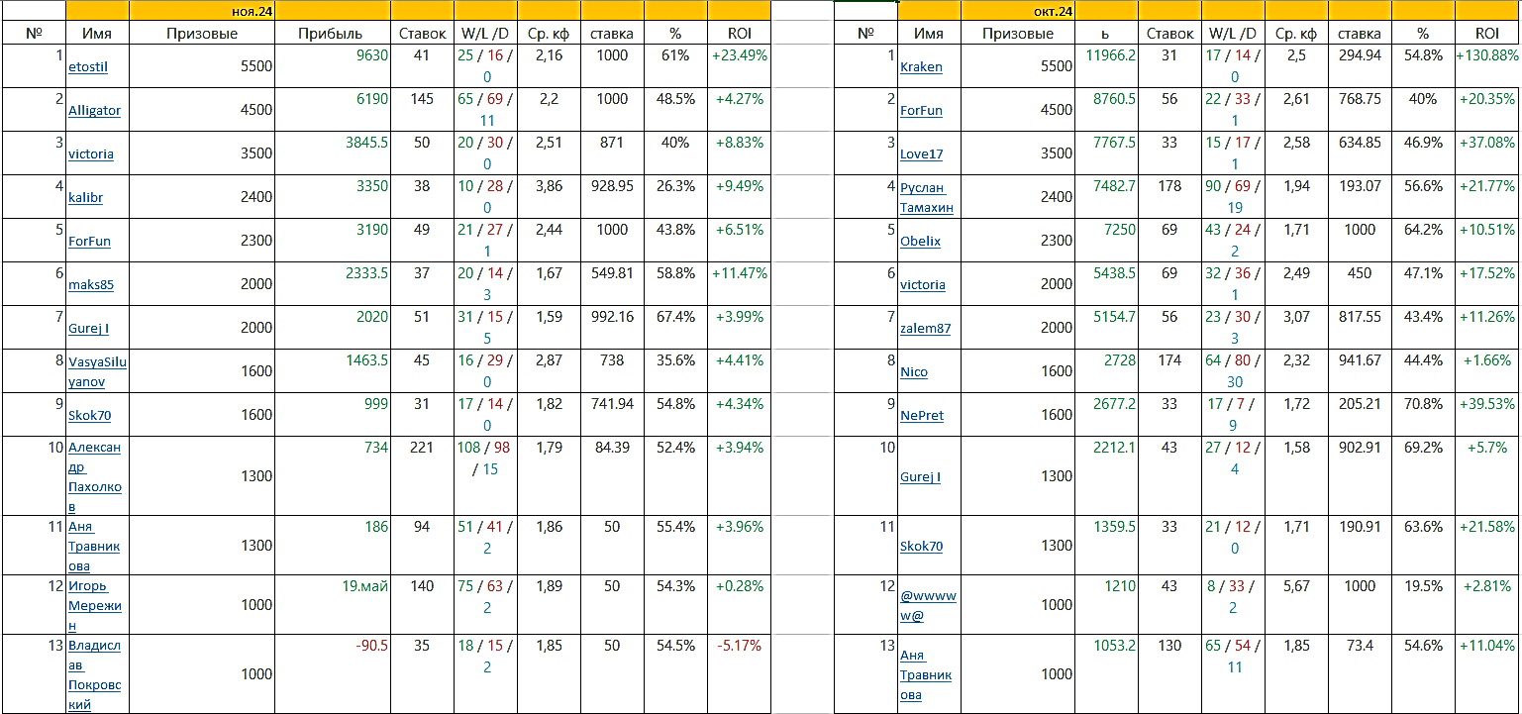Screen dimensions: 1522x714
Task: Open the VasyaSiluyanov profile link
Action: coord(97,371)
